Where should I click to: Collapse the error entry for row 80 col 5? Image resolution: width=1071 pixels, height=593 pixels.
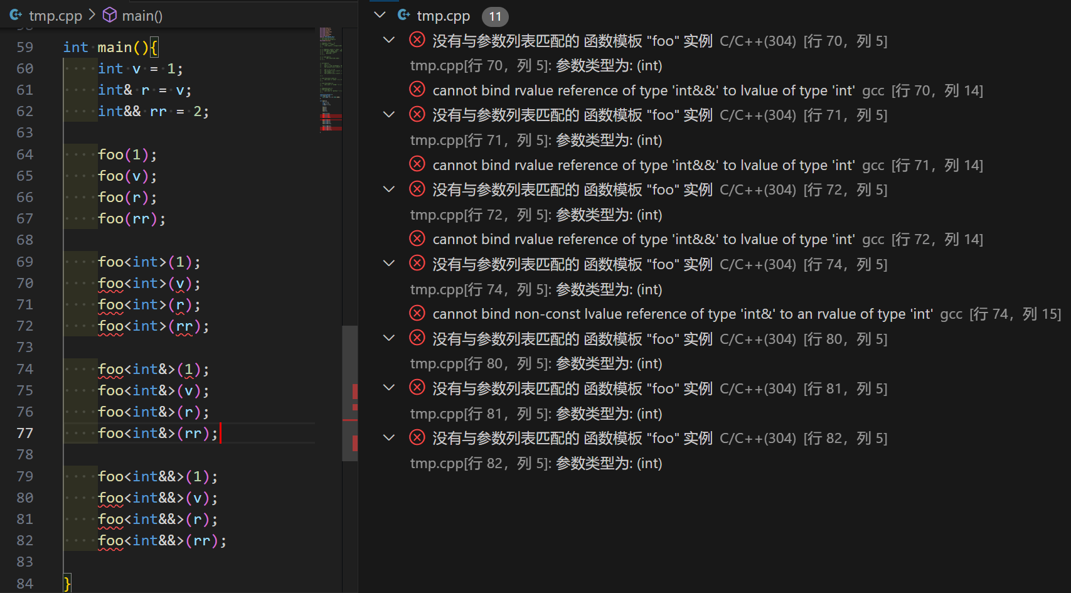click(x=389, y=339)
